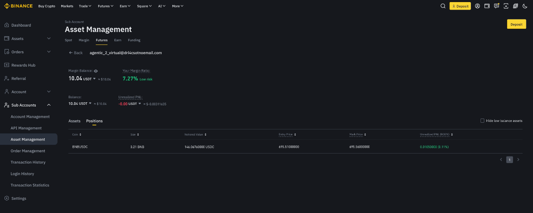Open Trade dropdown in top navigation
The image size is (533, 213).
(85, 6)
